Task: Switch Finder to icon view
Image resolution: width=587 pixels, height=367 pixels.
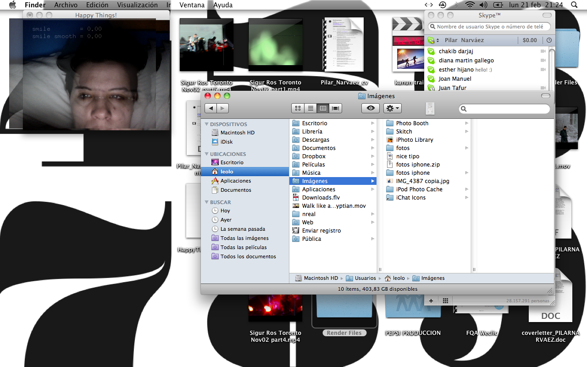Action: coord(298,108)
